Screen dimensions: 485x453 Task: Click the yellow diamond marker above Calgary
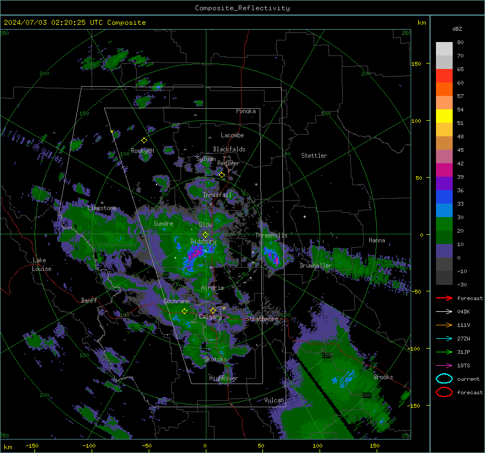pos(213,310)
